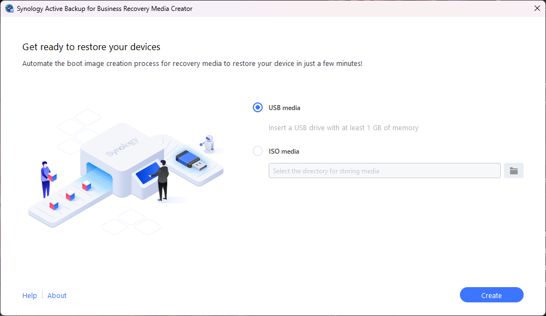Screen dimensions: 546x316
Task: Click the small robot figure in the illustration
Action: click(208, 143)
